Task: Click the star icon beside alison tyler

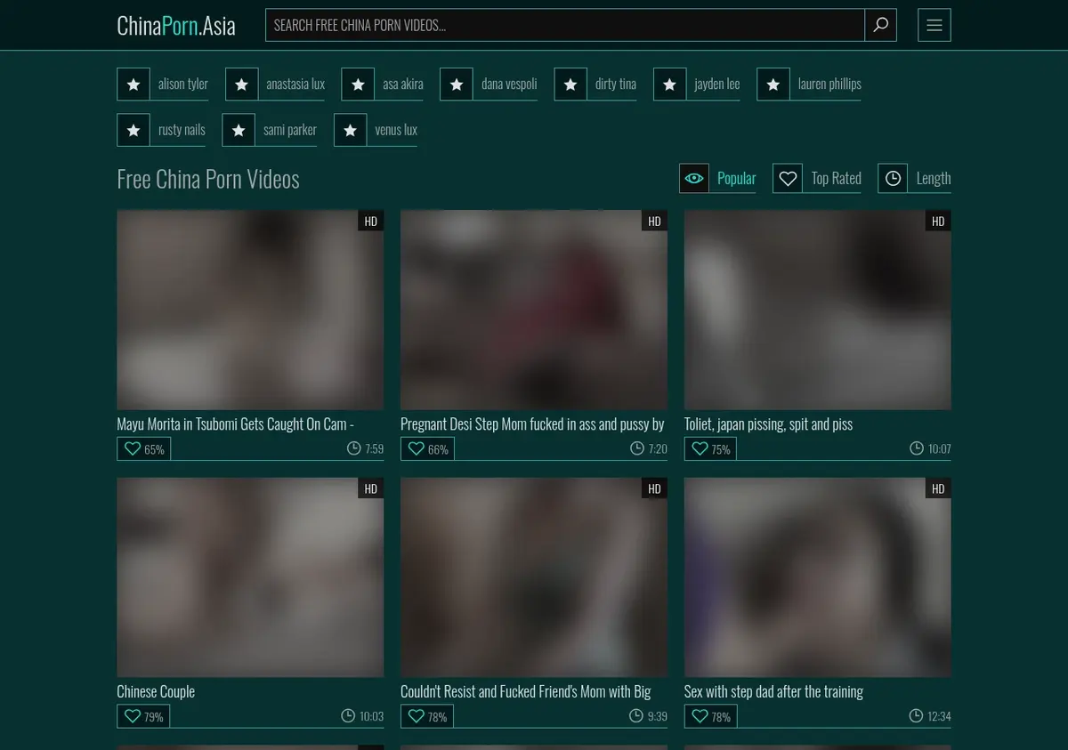Action: (x=133, y=84)
